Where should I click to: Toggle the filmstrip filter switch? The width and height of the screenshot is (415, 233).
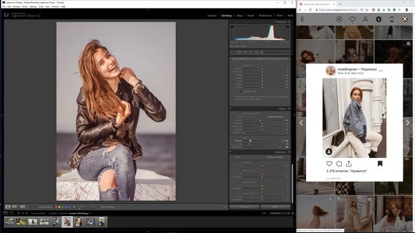[292, 213]
